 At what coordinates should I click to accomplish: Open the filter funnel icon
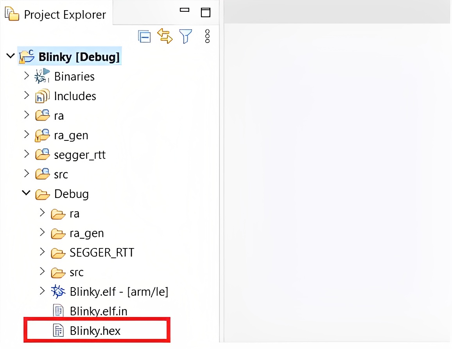(186, 36)
